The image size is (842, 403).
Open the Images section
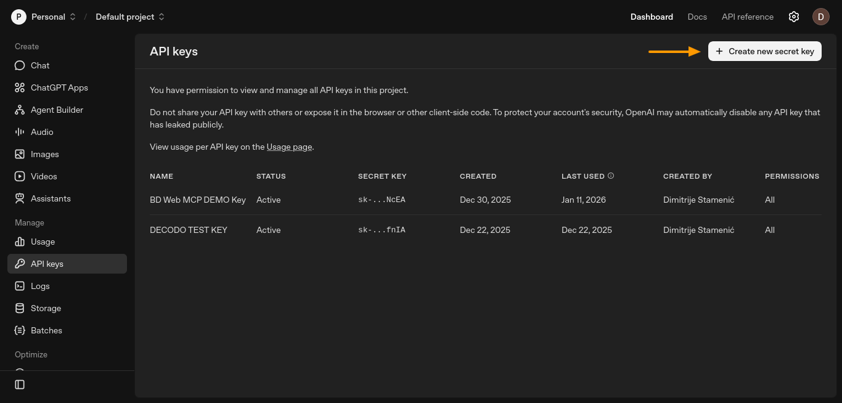44,154
